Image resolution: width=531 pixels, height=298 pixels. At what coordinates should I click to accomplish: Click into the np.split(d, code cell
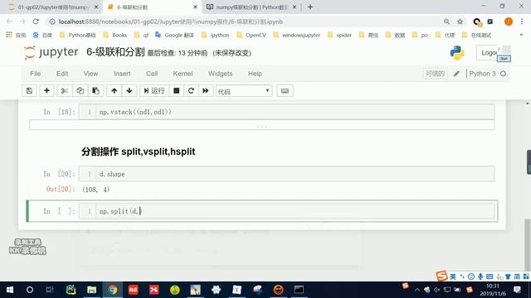[x=286, y=211]
